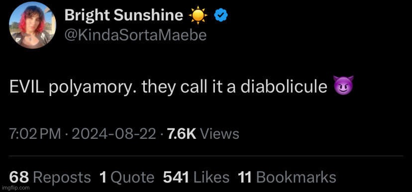The height and width of the screenshot is (192, 412).
Task: Open the Bright Sunshine profile avatar
Action: (x=32, y=25)
